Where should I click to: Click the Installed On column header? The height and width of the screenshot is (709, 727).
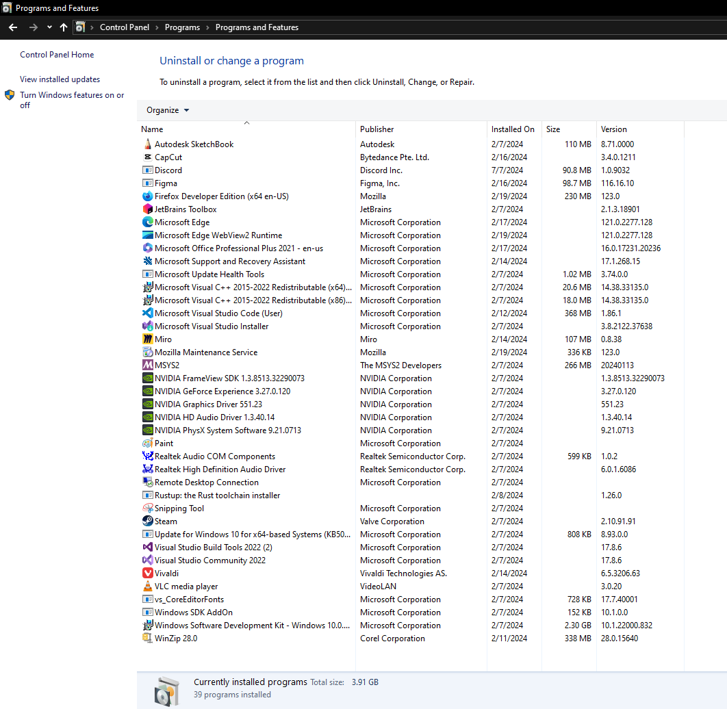513,129
